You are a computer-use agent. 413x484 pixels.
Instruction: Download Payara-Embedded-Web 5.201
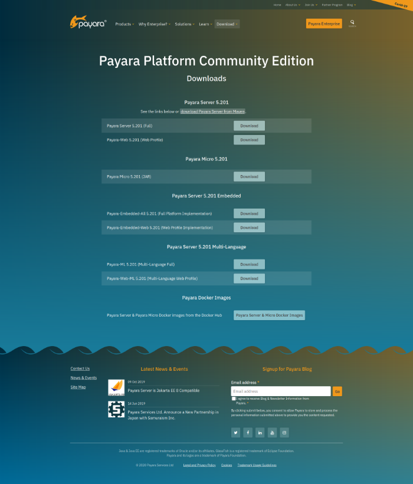(x=249, y=228)
